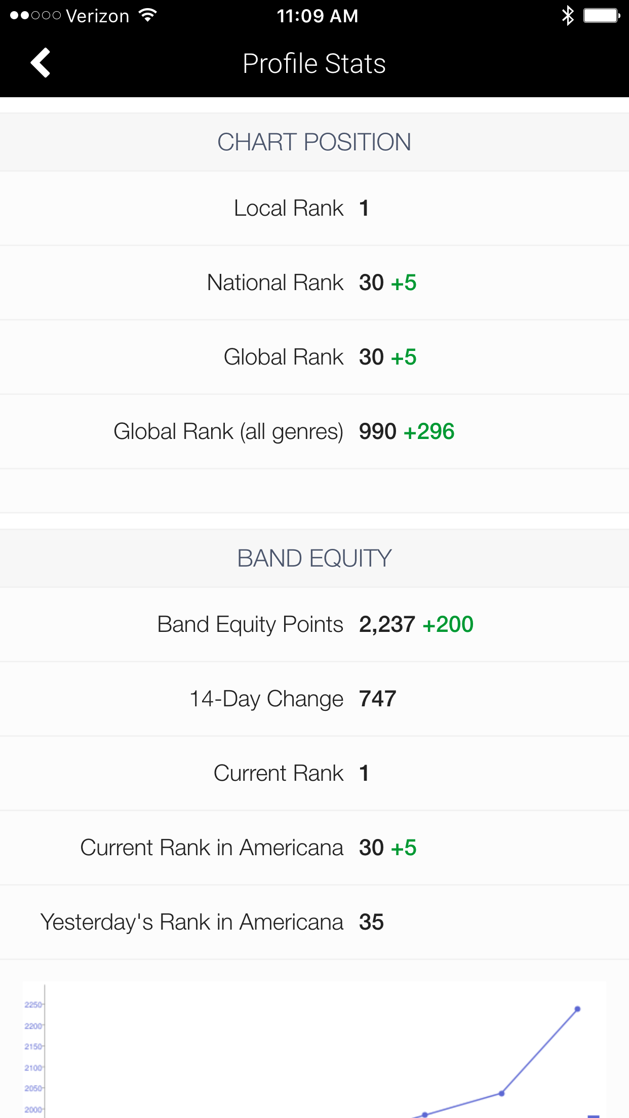Tap the Wi-Fi signal icon
The width and height of the screenshot is (629, 1118).
(x=147, y=15)
